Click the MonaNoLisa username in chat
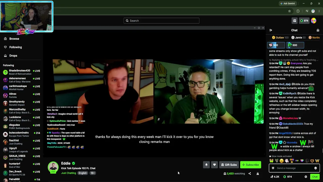323x182 pixels. [x=290, y=118]
